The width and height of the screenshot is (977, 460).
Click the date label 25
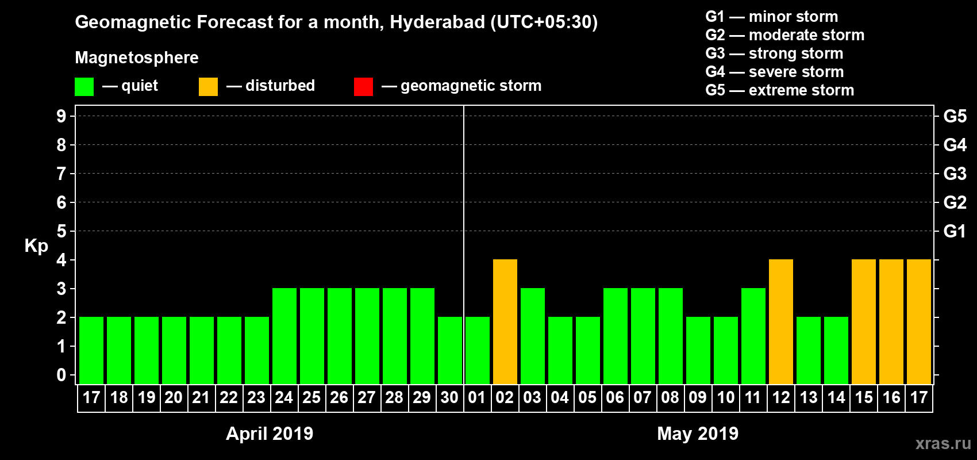click(311, 398)
